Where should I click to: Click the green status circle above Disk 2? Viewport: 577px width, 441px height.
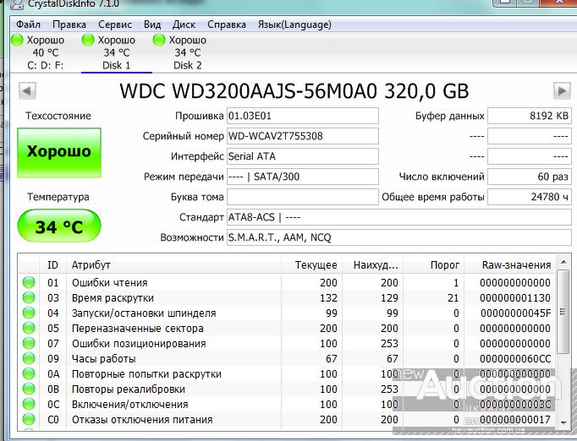coord(159,40)
